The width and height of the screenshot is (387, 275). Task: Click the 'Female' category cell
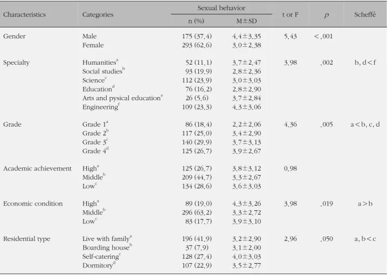coord(93,45)
